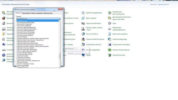Switch to the Форматы tab

pyautogui.click(x=18, y=13)
